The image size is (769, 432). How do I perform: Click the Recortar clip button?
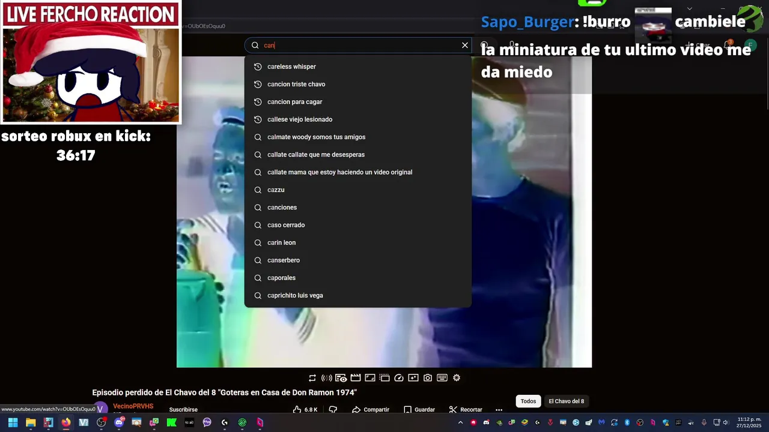[x=466, y=410]
